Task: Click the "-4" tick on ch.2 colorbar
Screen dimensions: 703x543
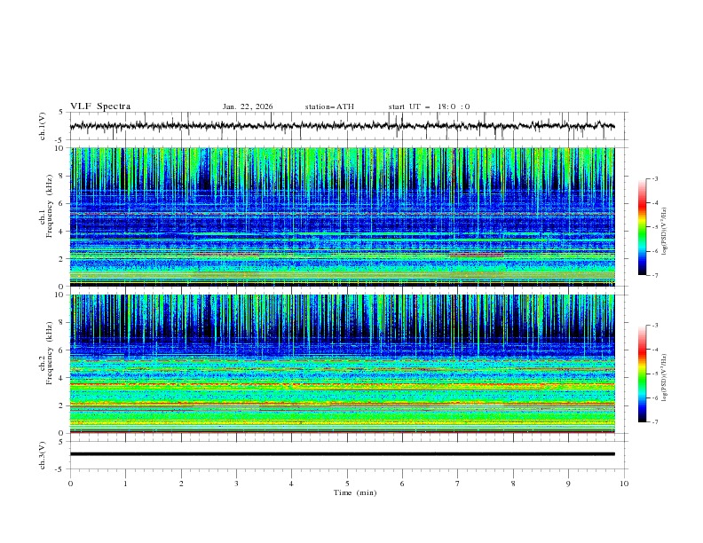Action: coord(654,350)
